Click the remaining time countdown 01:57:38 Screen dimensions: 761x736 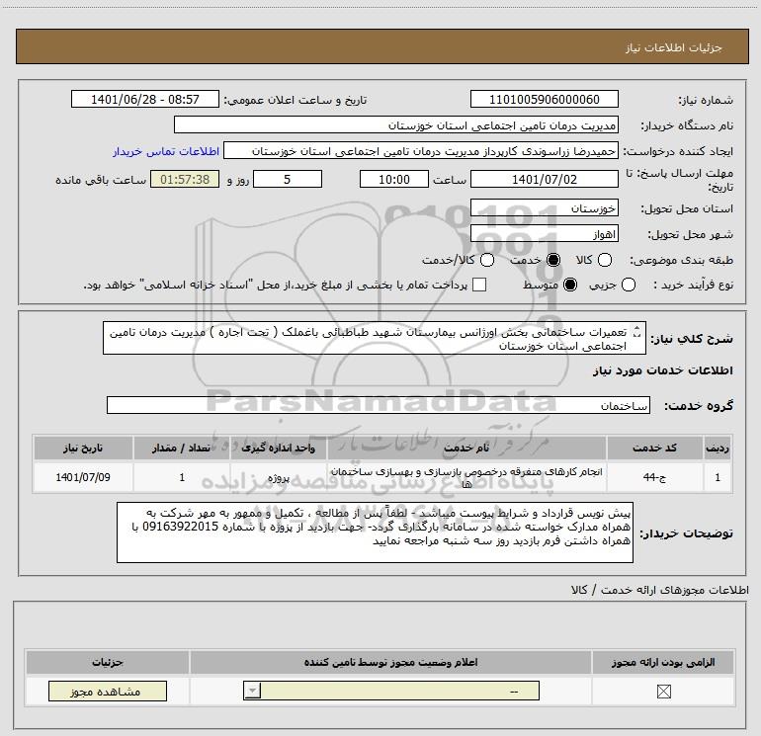(185, 179)
